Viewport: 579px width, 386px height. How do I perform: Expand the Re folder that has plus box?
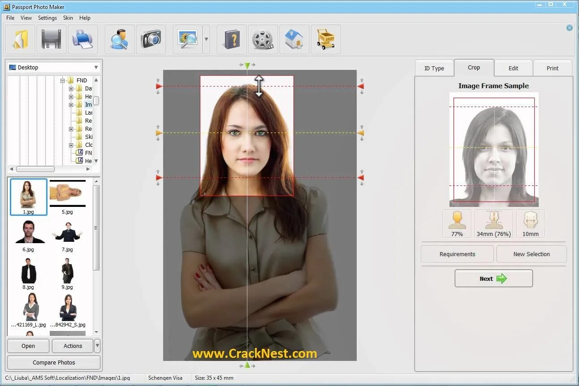point(71,129)
